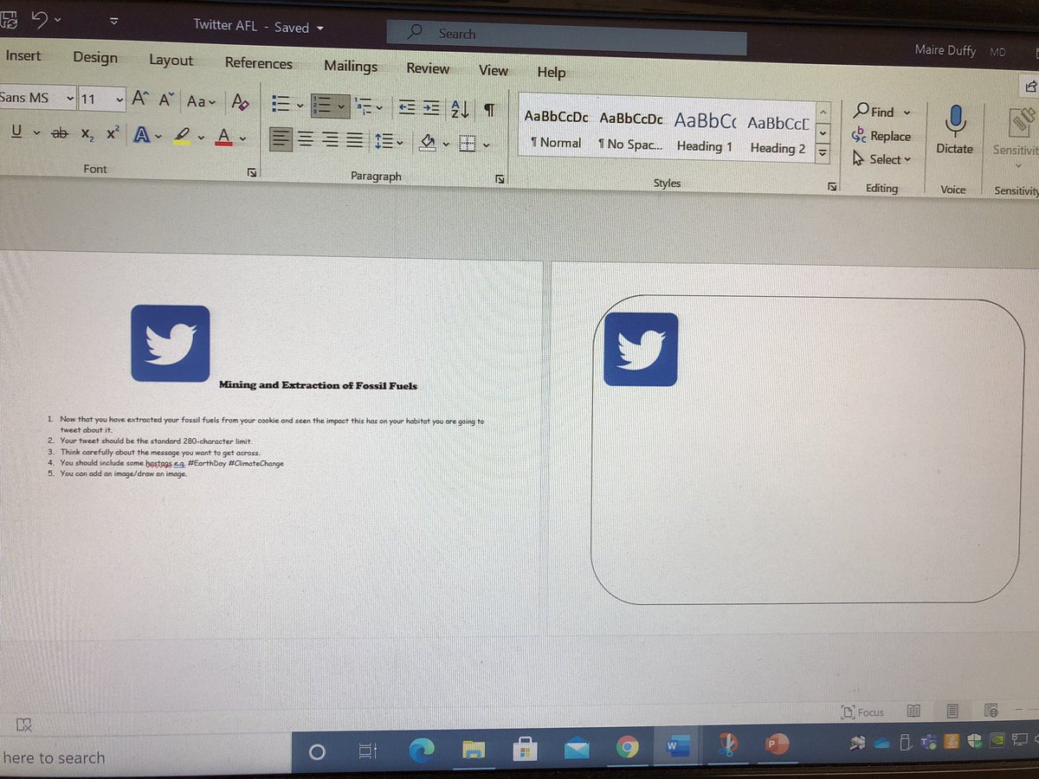Image resolution: width=1039 pixels, height=779 pixels.
Task: Decrease paragraph indent
Action: pos(408,107)
